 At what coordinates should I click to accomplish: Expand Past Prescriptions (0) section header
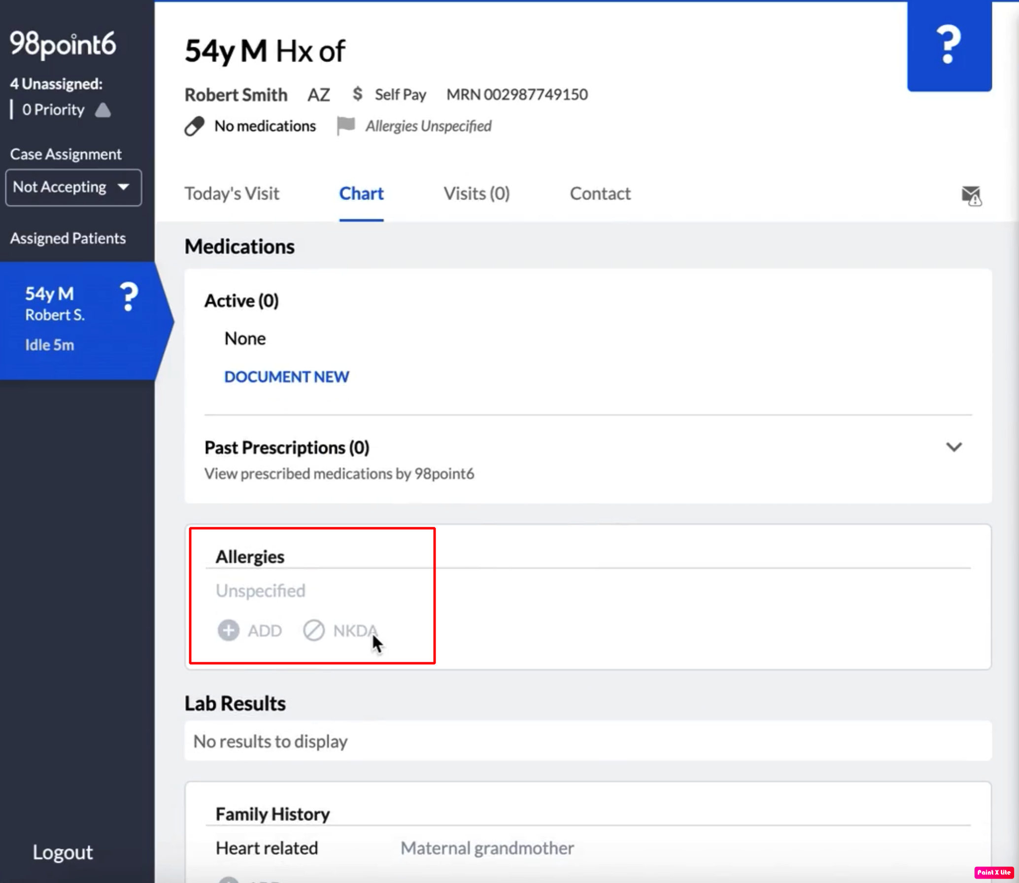287,447
